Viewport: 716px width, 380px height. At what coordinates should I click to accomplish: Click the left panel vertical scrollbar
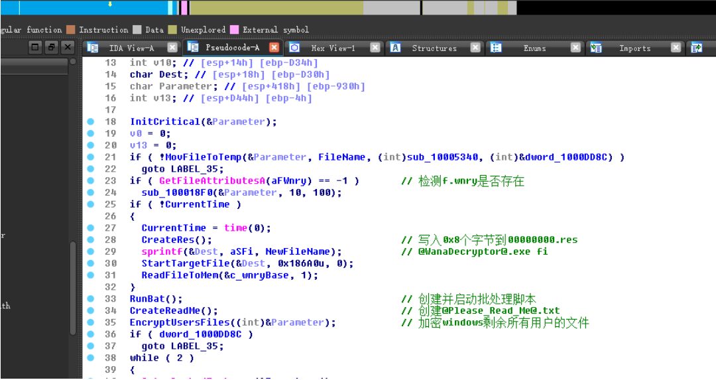click(x=73, y=288)
